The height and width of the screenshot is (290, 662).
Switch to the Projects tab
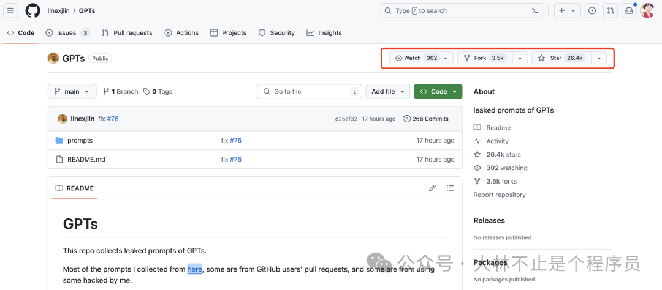coord(229,33)
